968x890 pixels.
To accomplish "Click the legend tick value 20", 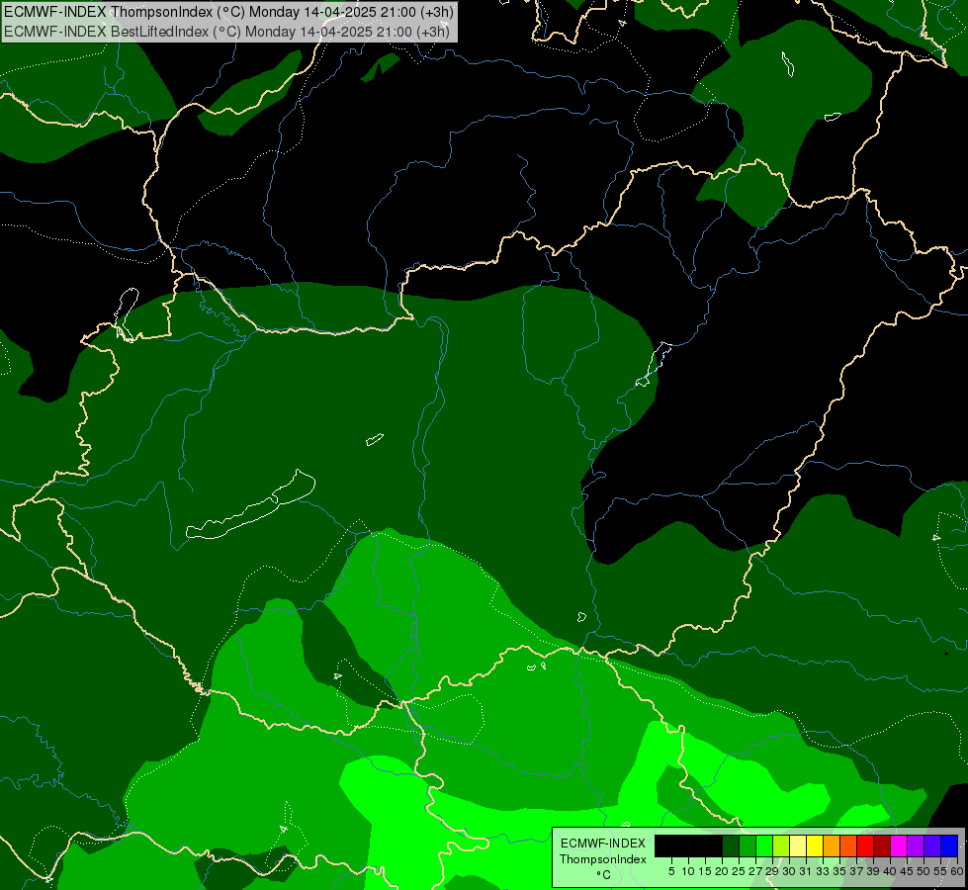I will tap(722, 871).
